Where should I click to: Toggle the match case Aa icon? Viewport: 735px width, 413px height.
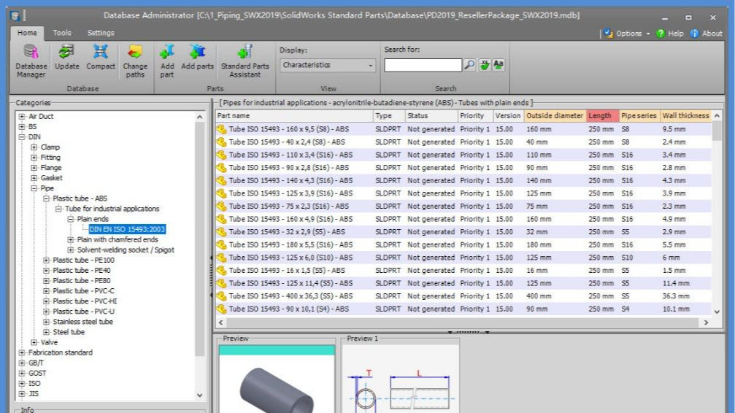[499, 65]
